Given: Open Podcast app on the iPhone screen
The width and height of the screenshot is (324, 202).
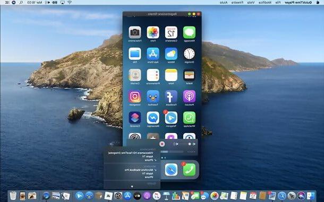Looking at the screenshot, I should 189,96.
